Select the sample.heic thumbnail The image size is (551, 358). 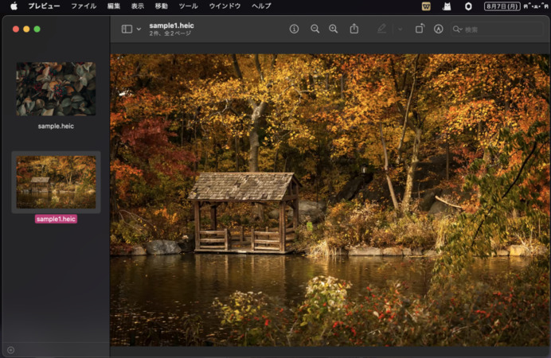(56, 89)
